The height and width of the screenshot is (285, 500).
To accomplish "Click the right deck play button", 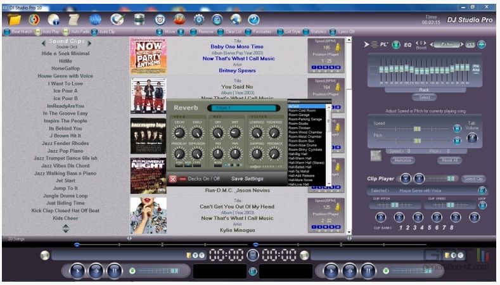I will 331,271.
